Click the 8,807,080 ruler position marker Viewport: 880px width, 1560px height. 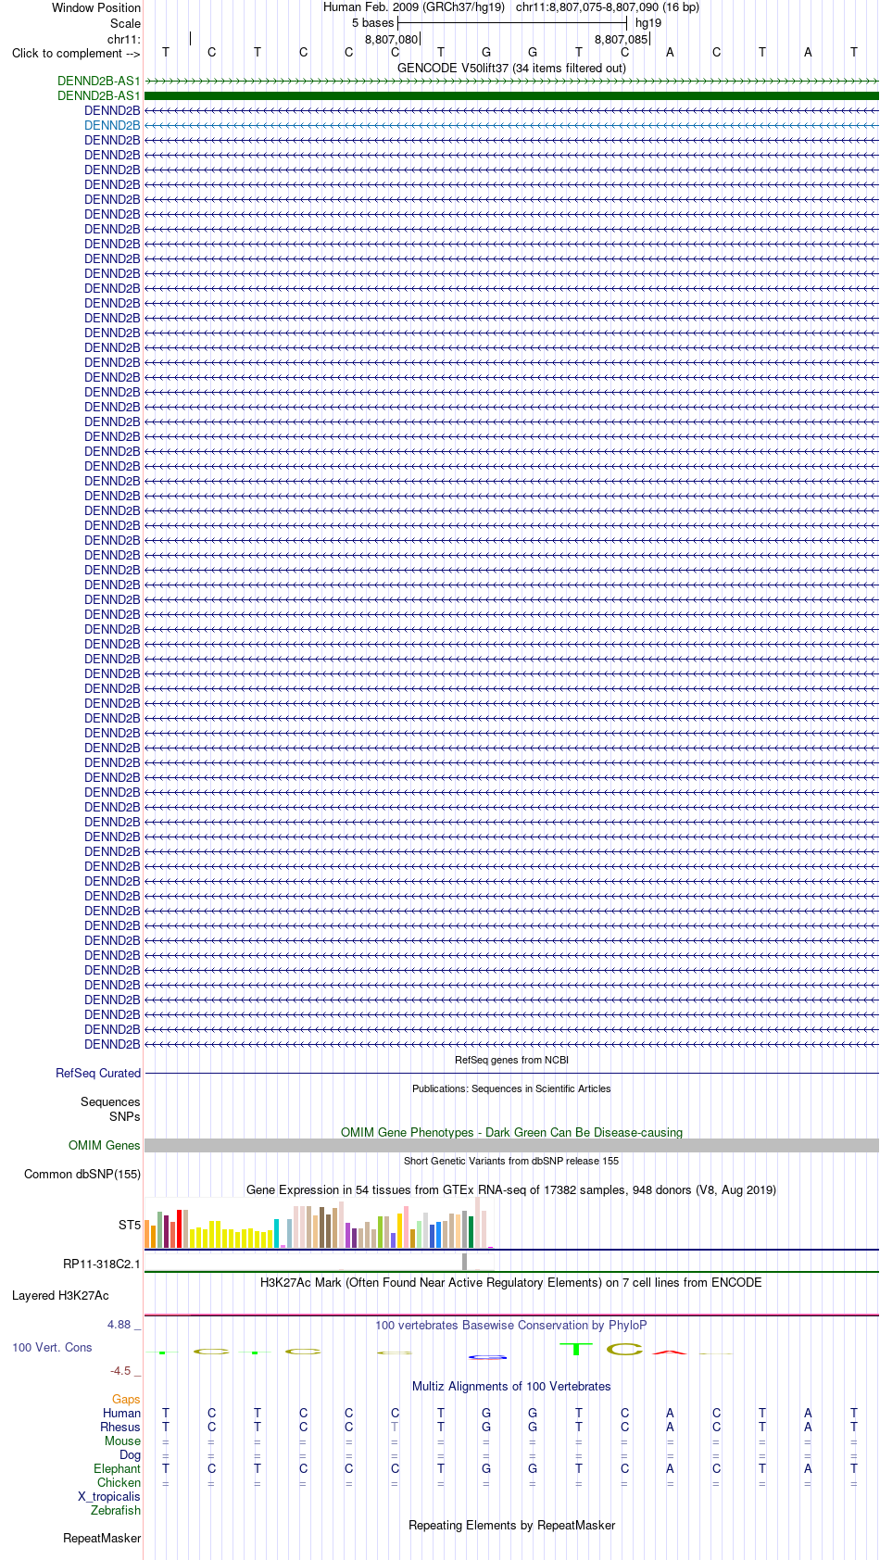tap(392, 39)
